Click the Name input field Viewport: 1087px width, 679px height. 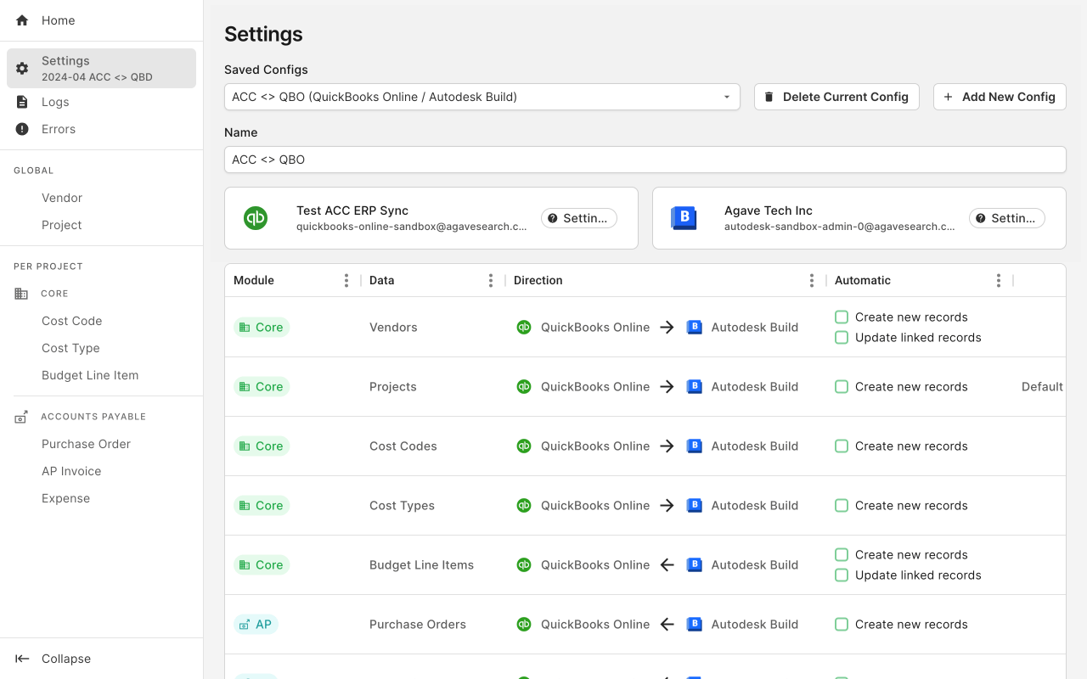[x=645, y=160]
